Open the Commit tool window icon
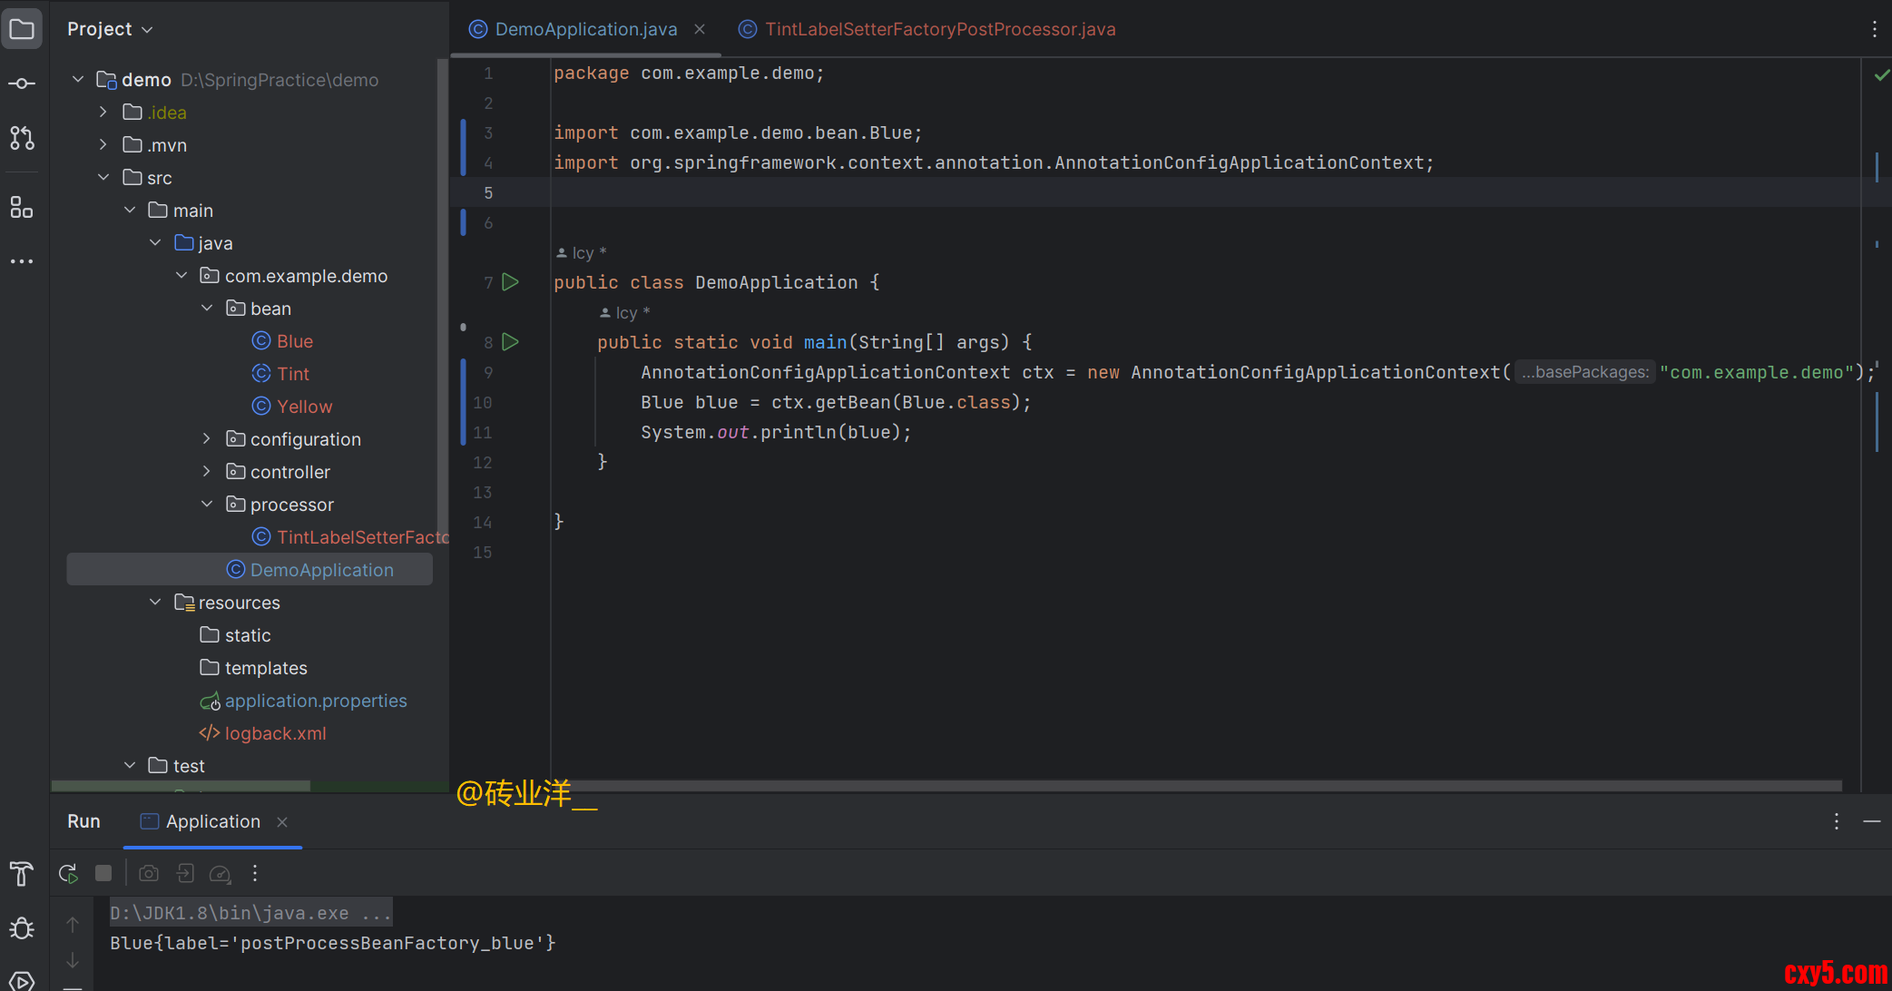The image size is (1892, 991). pos(22,83)
